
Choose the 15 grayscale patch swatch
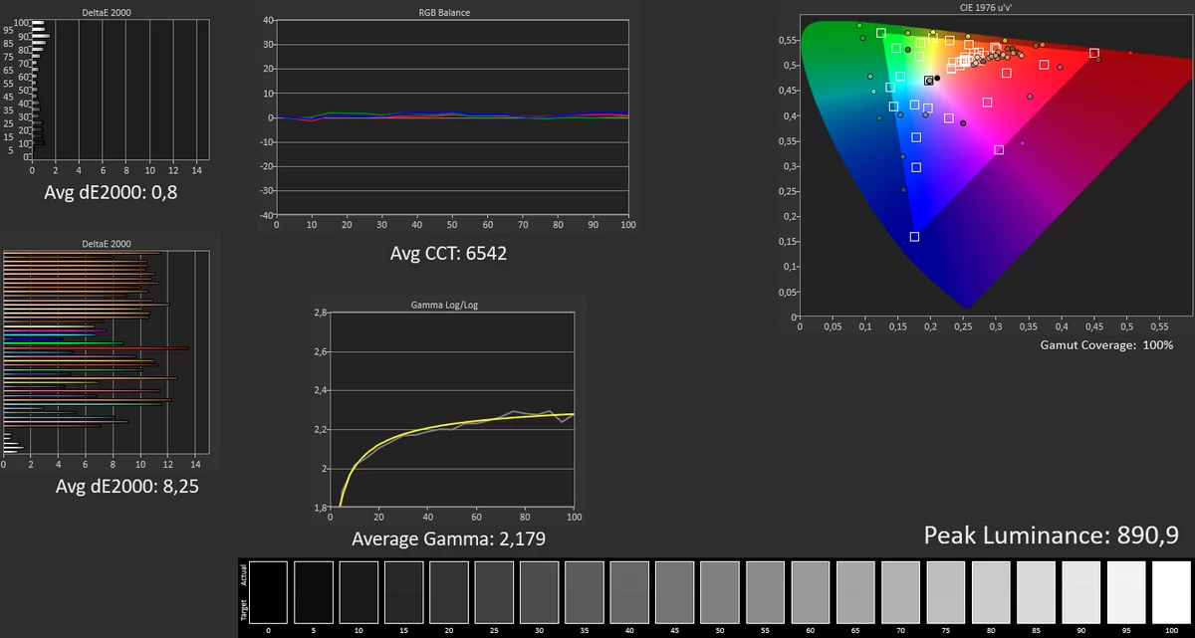pos(403,592)
